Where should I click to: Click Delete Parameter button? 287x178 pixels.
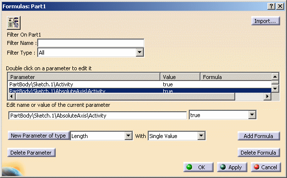coord(31,153)
